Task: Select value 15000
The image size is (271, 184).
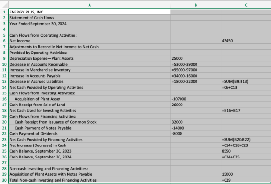Action: click(246, 174)
